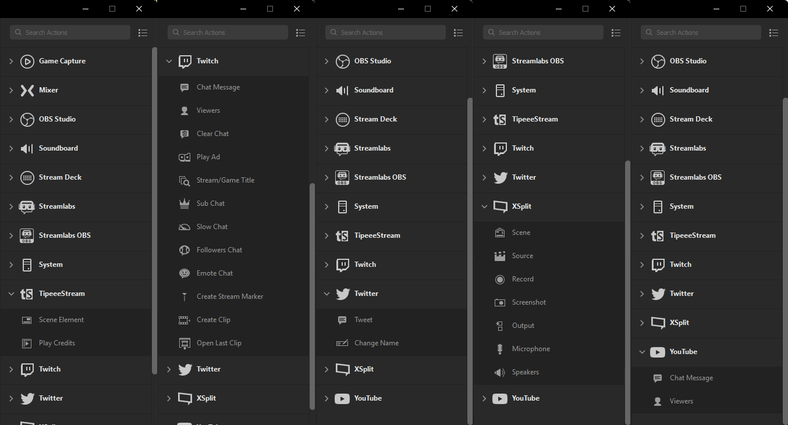Click the Screenshot camera icon under XSplit

499,302
